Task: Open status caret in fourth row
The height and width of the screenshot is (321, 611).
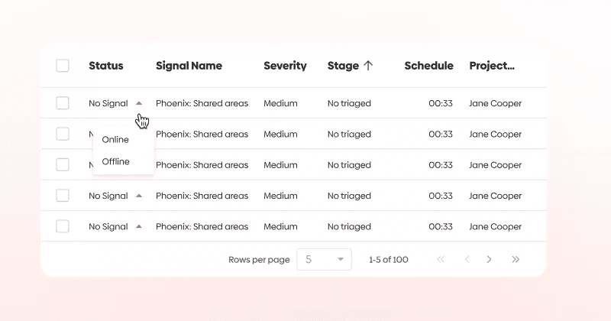Action: tap(139, 196)
